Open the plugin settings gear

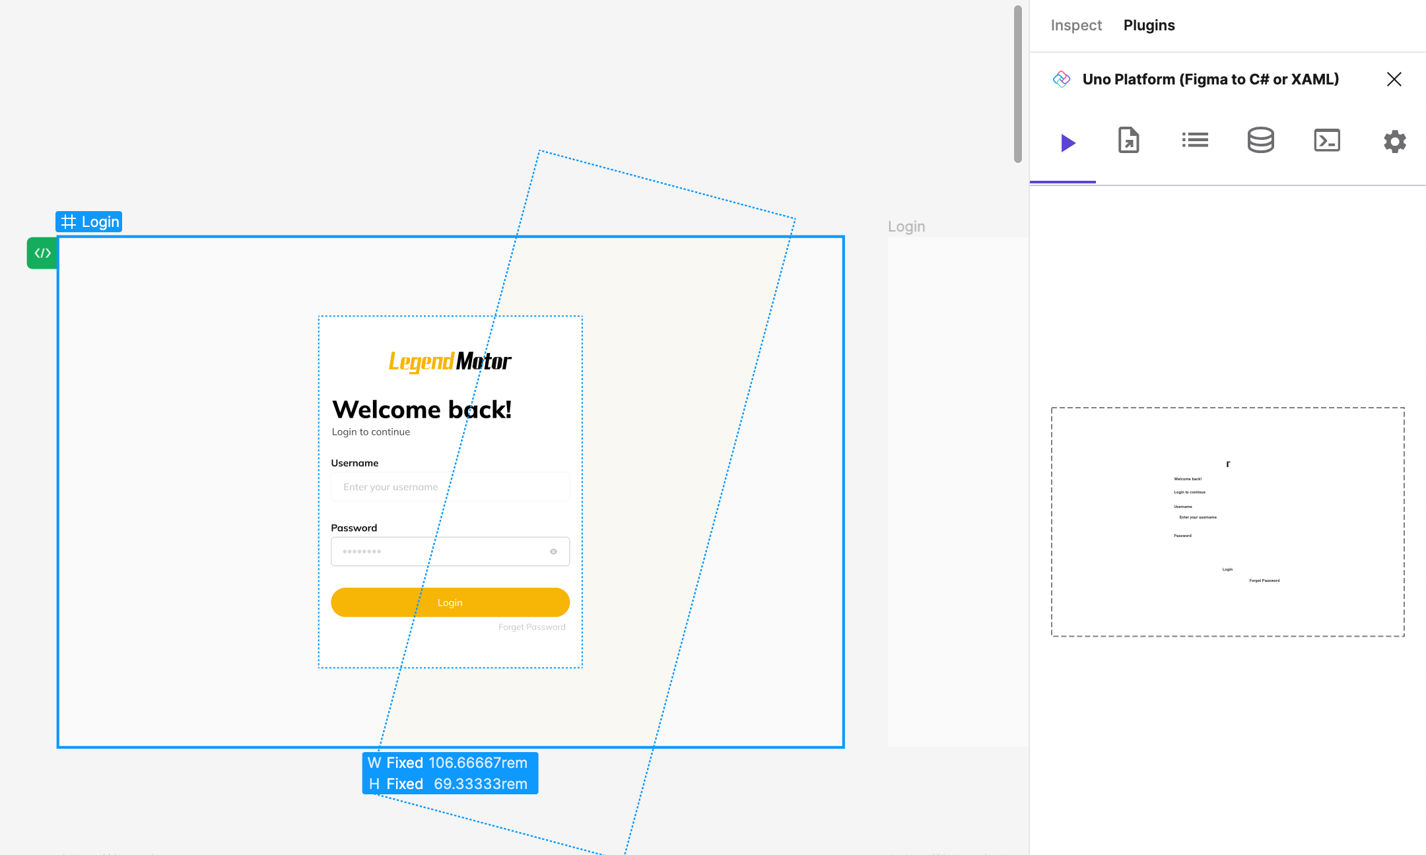[x=1394, y=141]
